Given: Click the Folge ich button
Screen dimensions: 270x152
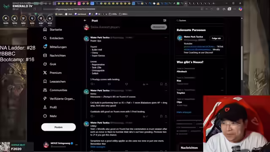Looking at the screenshot, I should [216, 38].
